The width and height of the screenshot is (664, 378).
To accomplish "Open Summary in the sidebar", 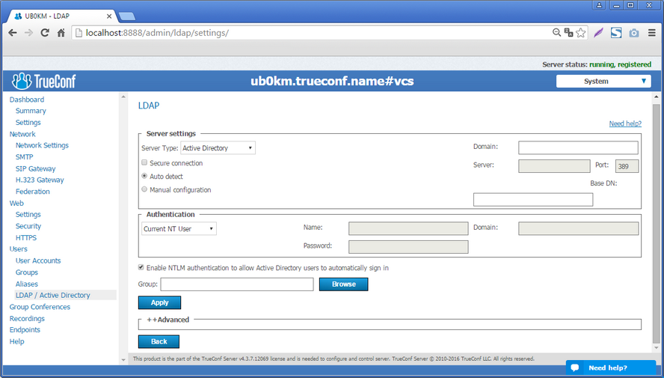I will (31, 111).
